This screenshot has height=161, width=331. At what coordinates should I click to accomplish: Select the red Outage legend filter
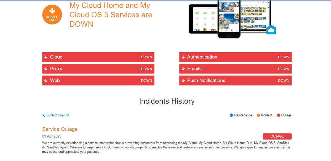pyautogui.click(x=284, y=115)
